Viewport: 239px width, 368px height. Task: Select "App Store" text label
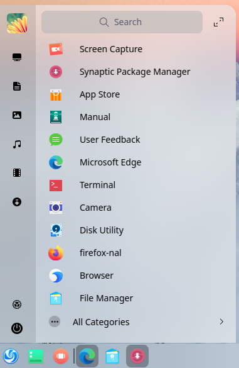(x=100, y=94)
